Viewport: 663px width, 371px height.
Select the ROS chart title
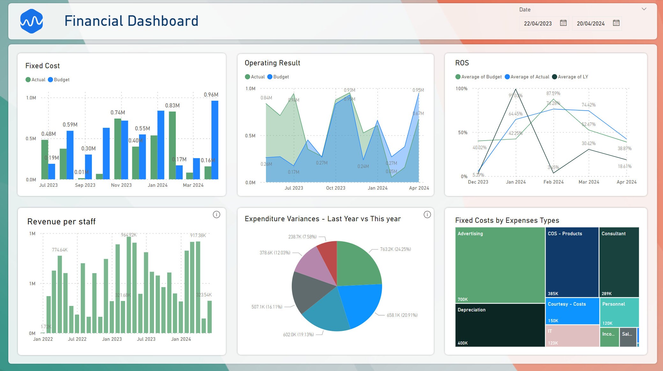pyautogui.click(x=461, y=63)
